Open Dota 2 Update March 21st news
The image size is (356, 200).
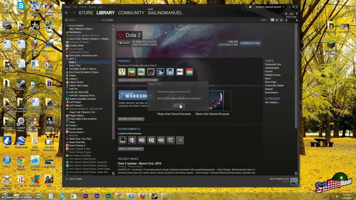(x=139, y=164)
